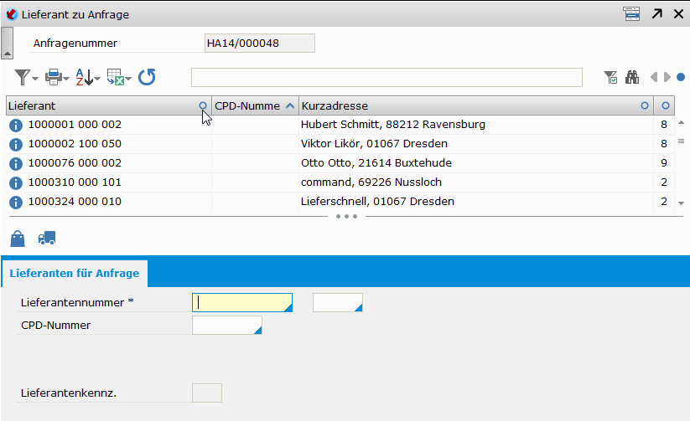
Task: Open info icon for 1000310 000 101
Action: 16,182
